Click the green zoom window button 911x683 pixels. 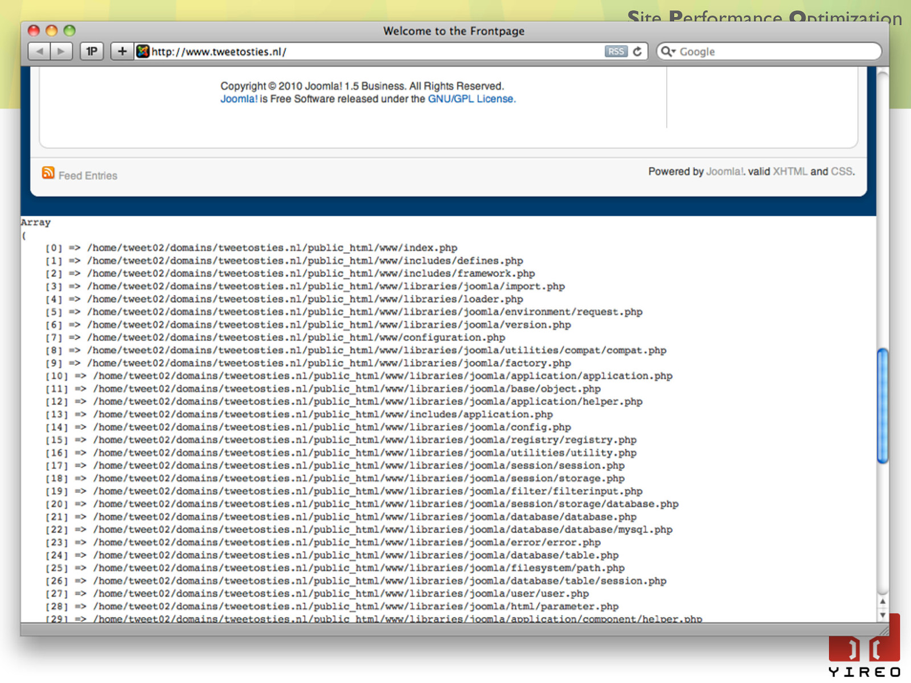[x=69, y=31]
